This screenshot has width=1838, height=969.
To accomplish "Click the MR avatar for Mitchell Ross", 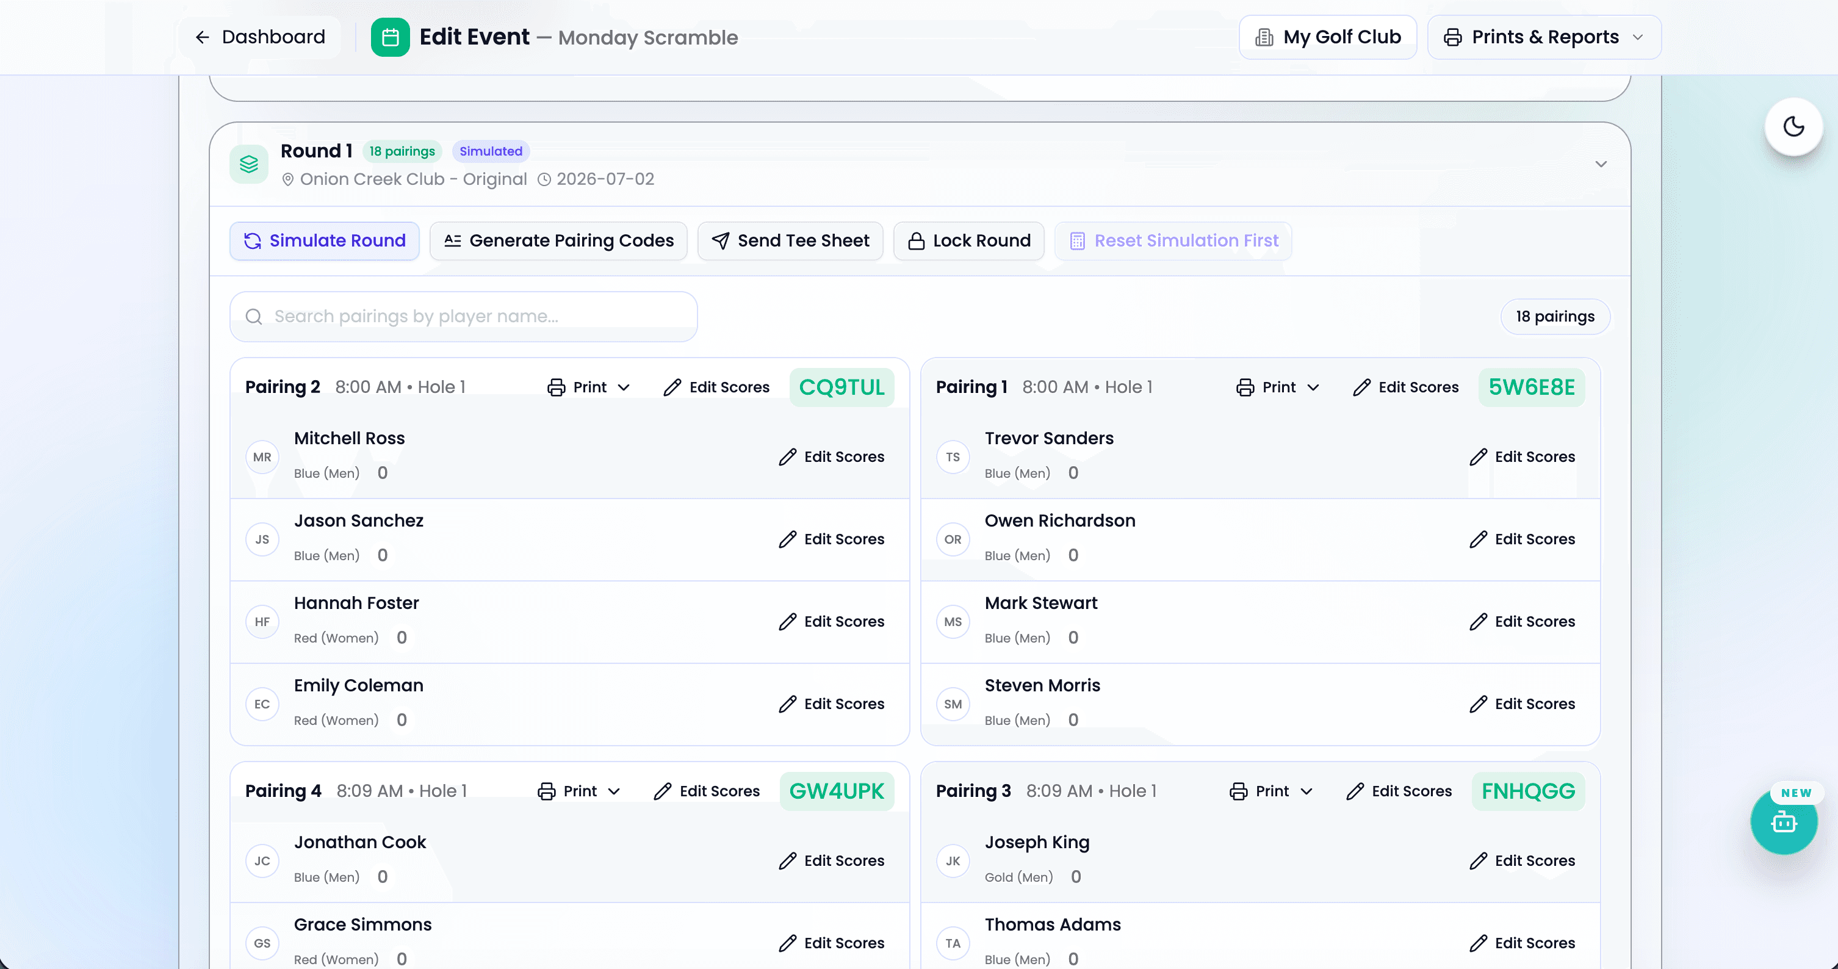I will point(262,456).
